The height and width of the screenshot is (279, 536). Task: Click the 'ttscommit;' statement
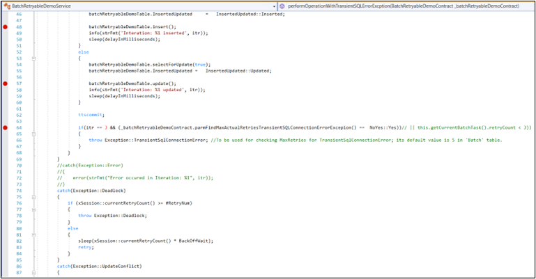click(91, 115)
